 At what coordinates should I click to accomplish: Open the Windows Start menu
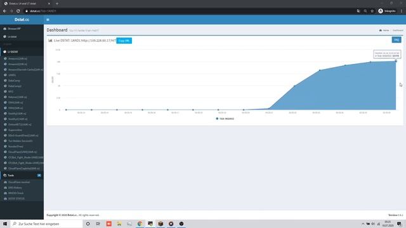coord(5,224)
